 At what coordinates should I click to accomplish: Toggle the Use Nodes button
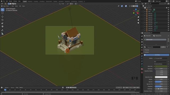156,55
